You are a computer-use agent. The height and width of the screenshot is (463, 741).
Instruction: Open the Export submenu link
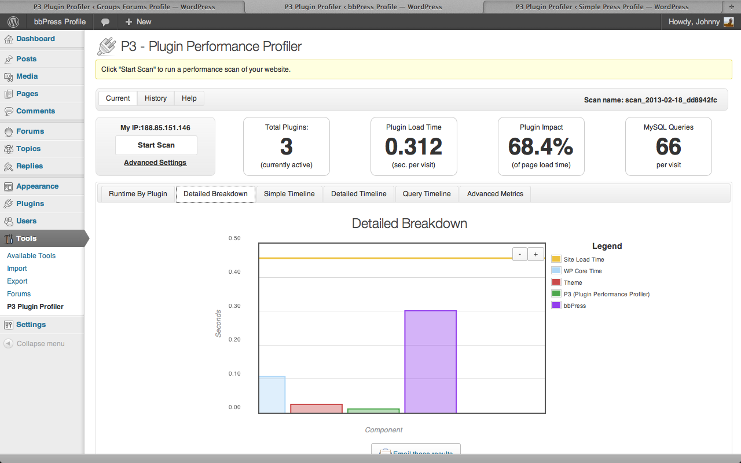click(17, 281)
